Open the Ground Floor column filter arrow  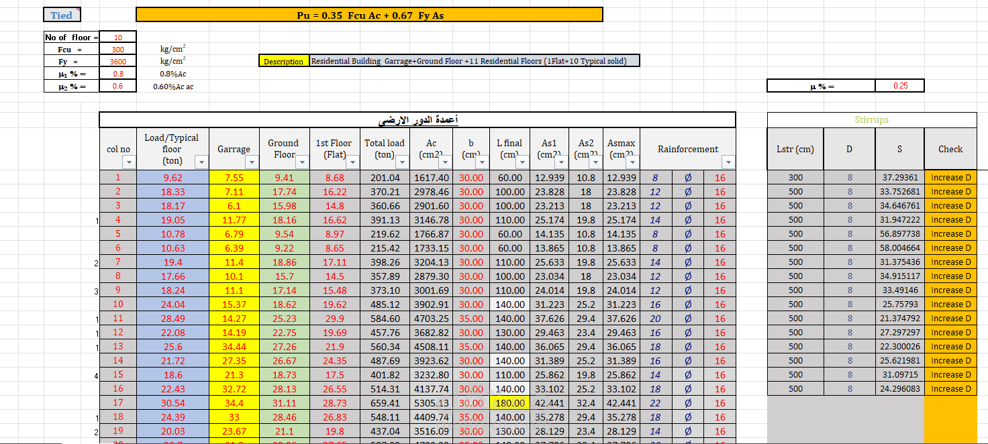[302, 162]
